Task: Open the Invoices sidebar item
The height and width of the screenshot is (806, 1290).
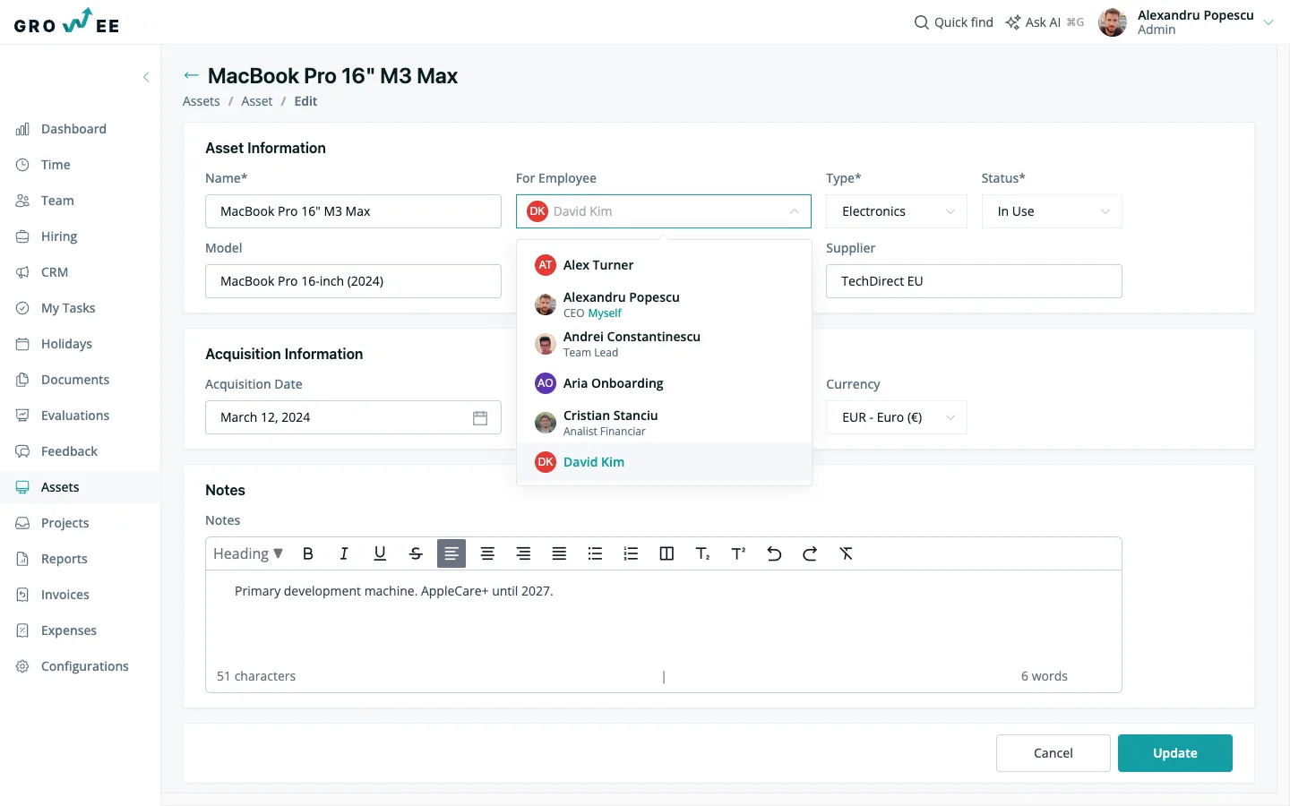Action: pos(64,595)
